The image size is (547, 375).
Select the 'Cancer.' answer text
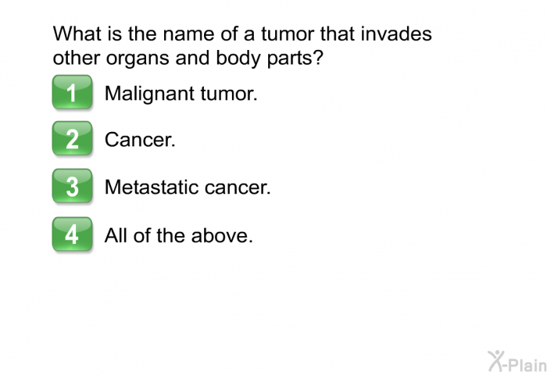[140, 140]
